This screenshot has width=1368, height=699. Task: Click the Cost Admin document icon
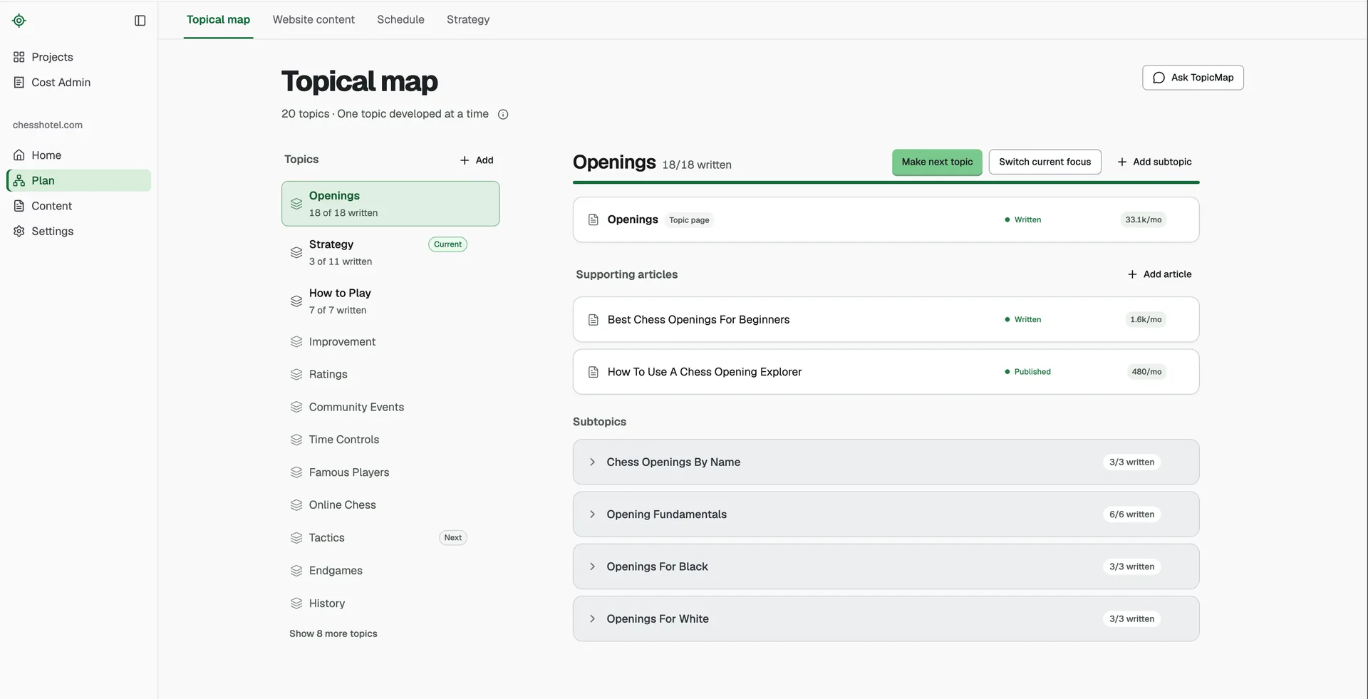(19, 83)
